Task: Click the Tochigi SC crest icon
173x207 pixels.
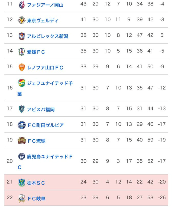Action: click(22, 182)
